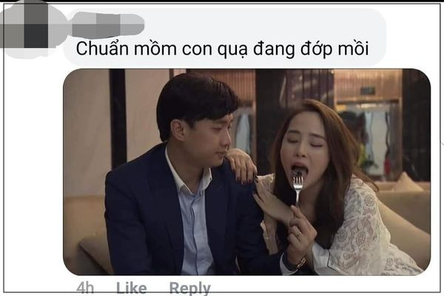Screen dimensions: 444x296
Task: Open the 4h timestamp permalink
Action: point(85,288)
